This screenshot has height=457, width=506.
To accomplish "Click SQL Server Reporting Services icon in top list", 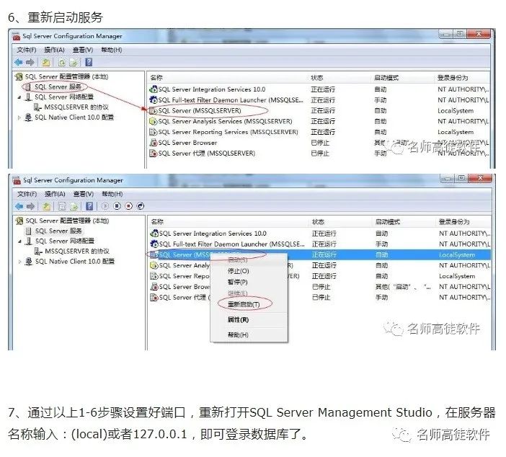I will (x=154, y=132).
